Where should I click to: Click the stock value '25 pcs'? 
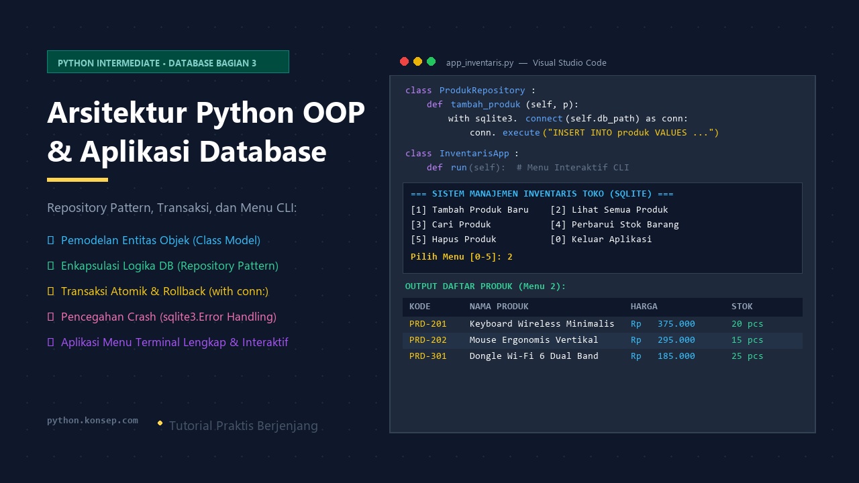click(748, 356)
